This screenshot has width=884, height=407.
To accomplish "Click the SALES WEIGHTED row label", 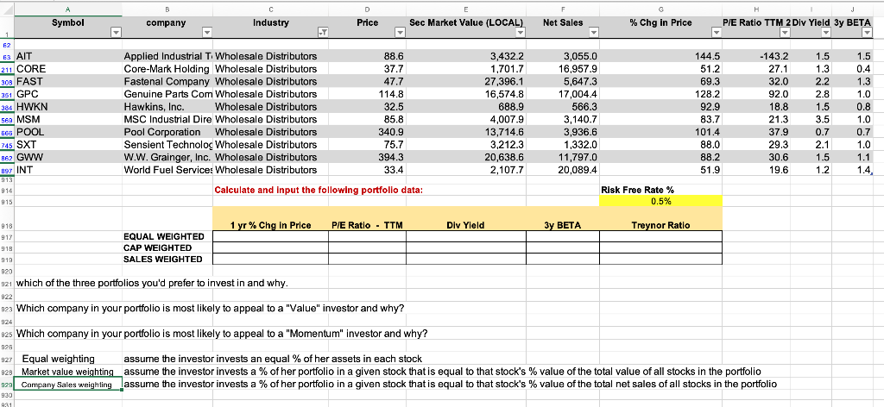I will point(163,259).
